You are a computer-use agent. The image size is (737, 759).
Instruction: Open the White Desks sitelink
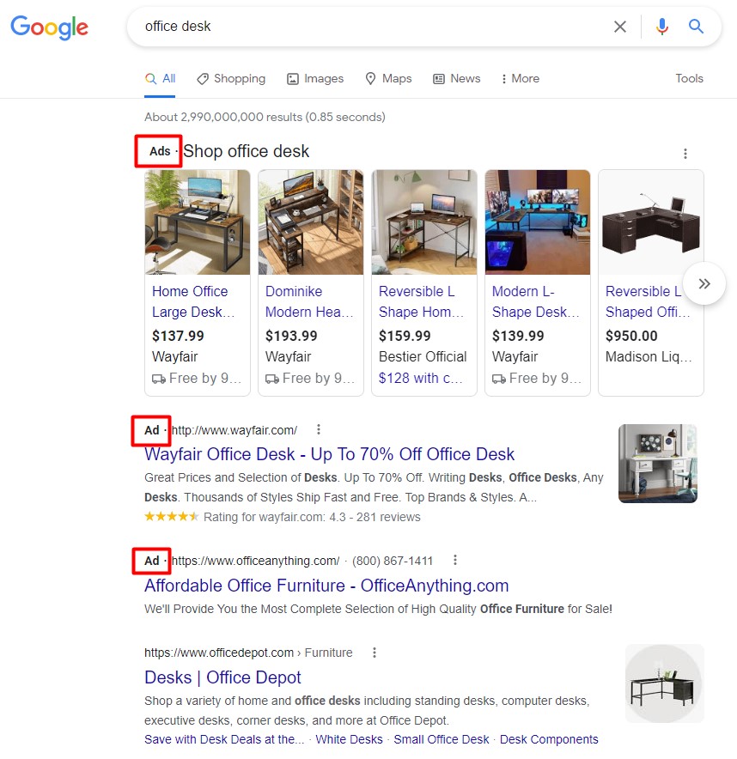(x=349, y=739)
